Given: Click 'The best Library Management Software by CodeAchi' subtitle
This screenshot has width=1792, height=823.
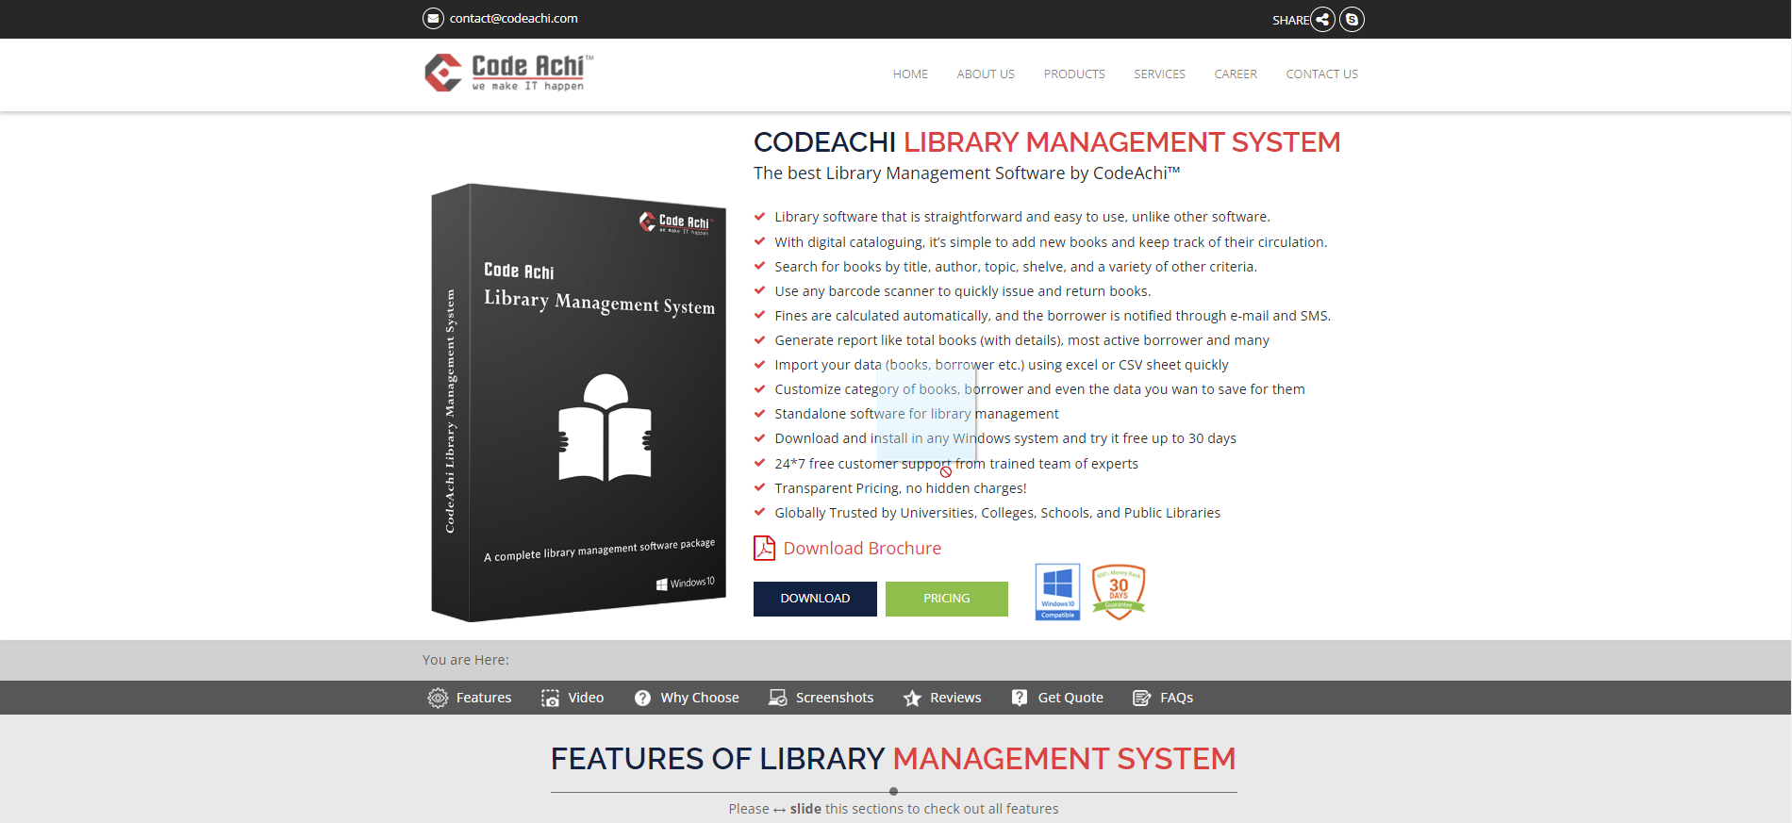Looking at the screenshot, I should (967, 173).
